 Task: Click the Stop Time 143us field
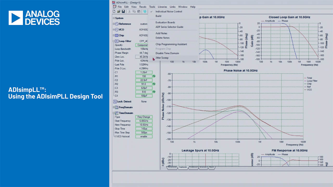tap(144, 129)
